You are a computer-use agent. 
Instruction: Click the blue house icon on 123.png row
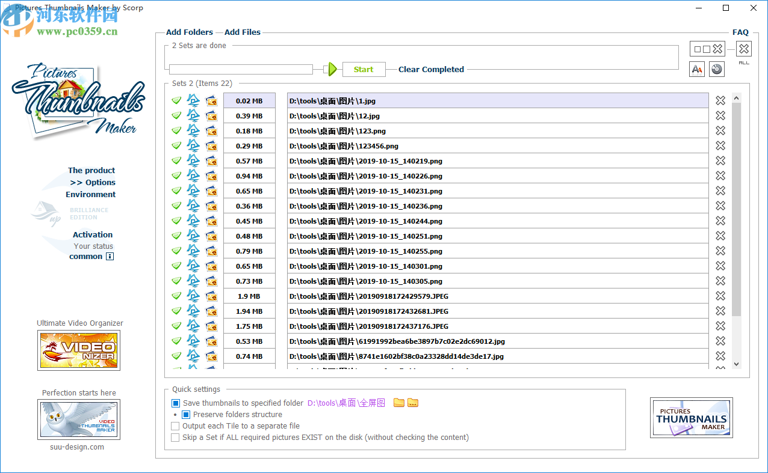[x=193, y=131]
